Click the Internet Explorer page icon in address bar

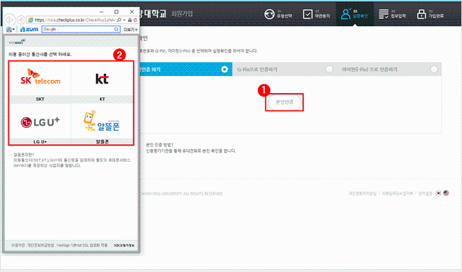(x=30, y=20)
